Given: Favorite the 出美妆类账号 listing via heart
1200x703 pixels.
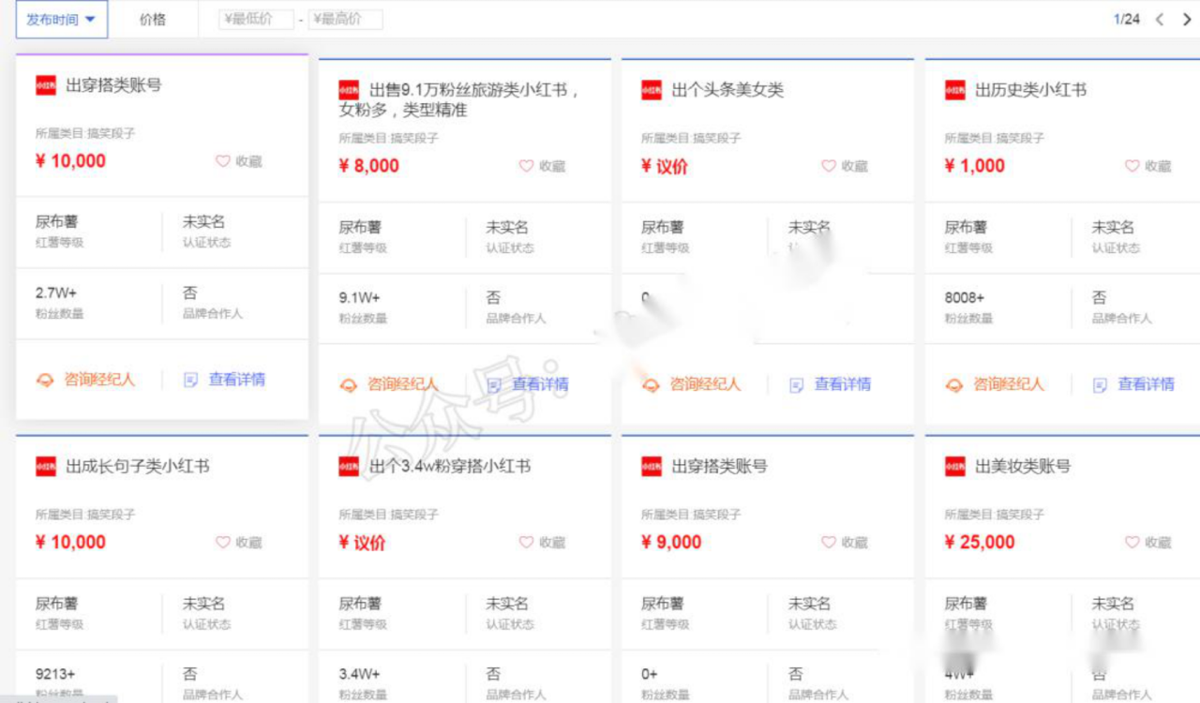Looking at the screenshot, I should pos(1132,542).
